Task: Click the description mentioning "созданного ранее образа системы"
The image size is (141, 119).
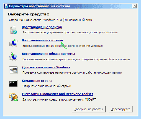Action: point(76,59)
